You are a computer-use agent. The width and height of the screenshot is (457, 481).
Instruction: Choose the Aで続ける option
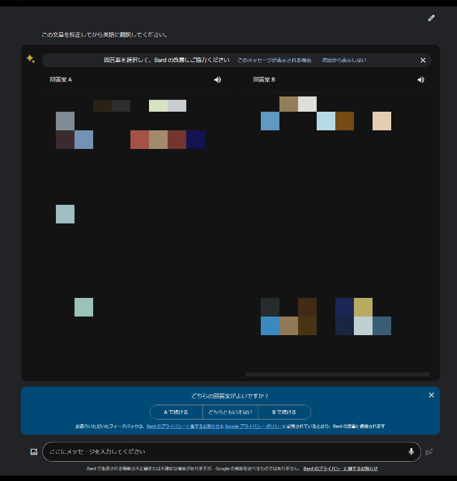click(x=176, y=412)
